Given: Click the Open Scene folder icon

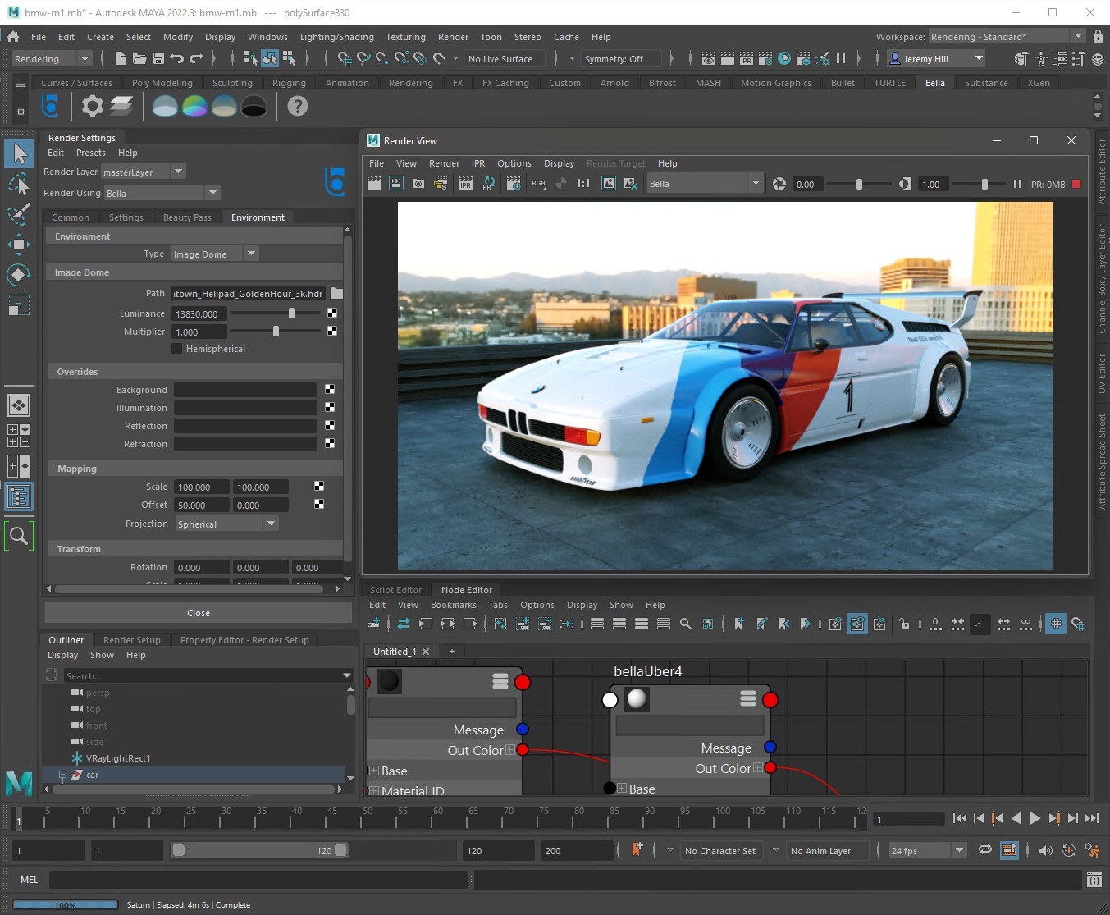Looking at the screenshot, I should 139,58.
